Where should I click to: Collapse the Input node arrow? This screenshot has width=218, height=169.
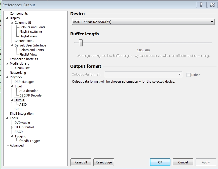(x=12, y=86)
